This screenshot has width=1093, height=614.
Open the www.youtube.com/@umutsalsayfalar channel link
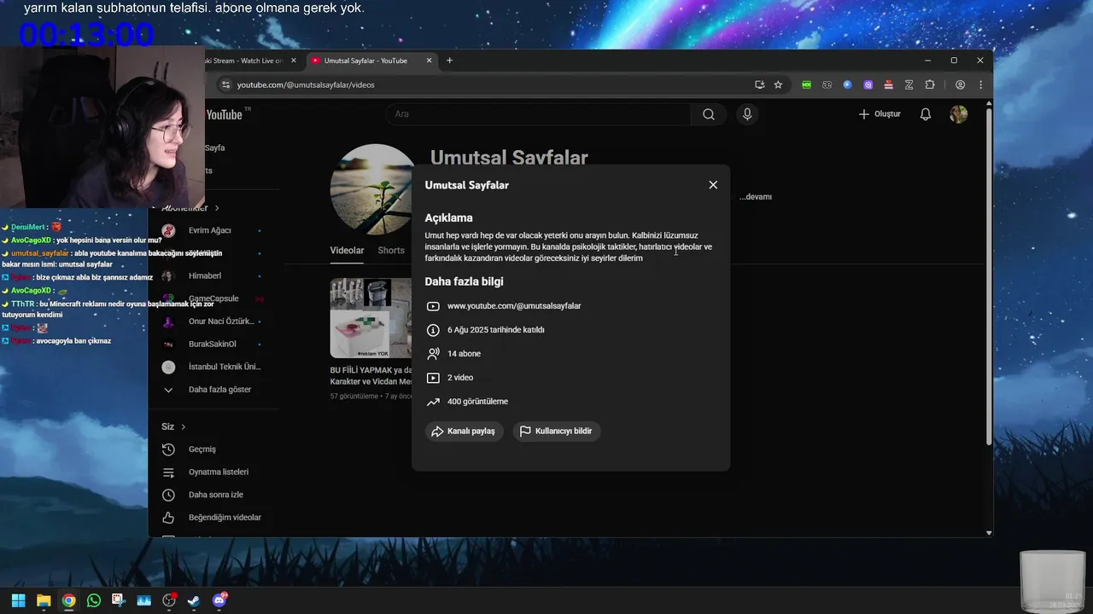(x=514, y=306)
